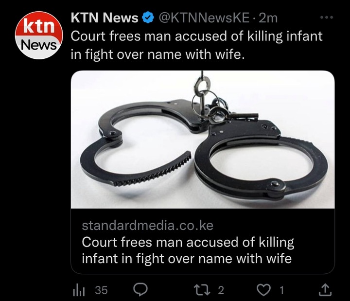Click the view count number 35
The image size is (350, 301).
tap(101, 290)
